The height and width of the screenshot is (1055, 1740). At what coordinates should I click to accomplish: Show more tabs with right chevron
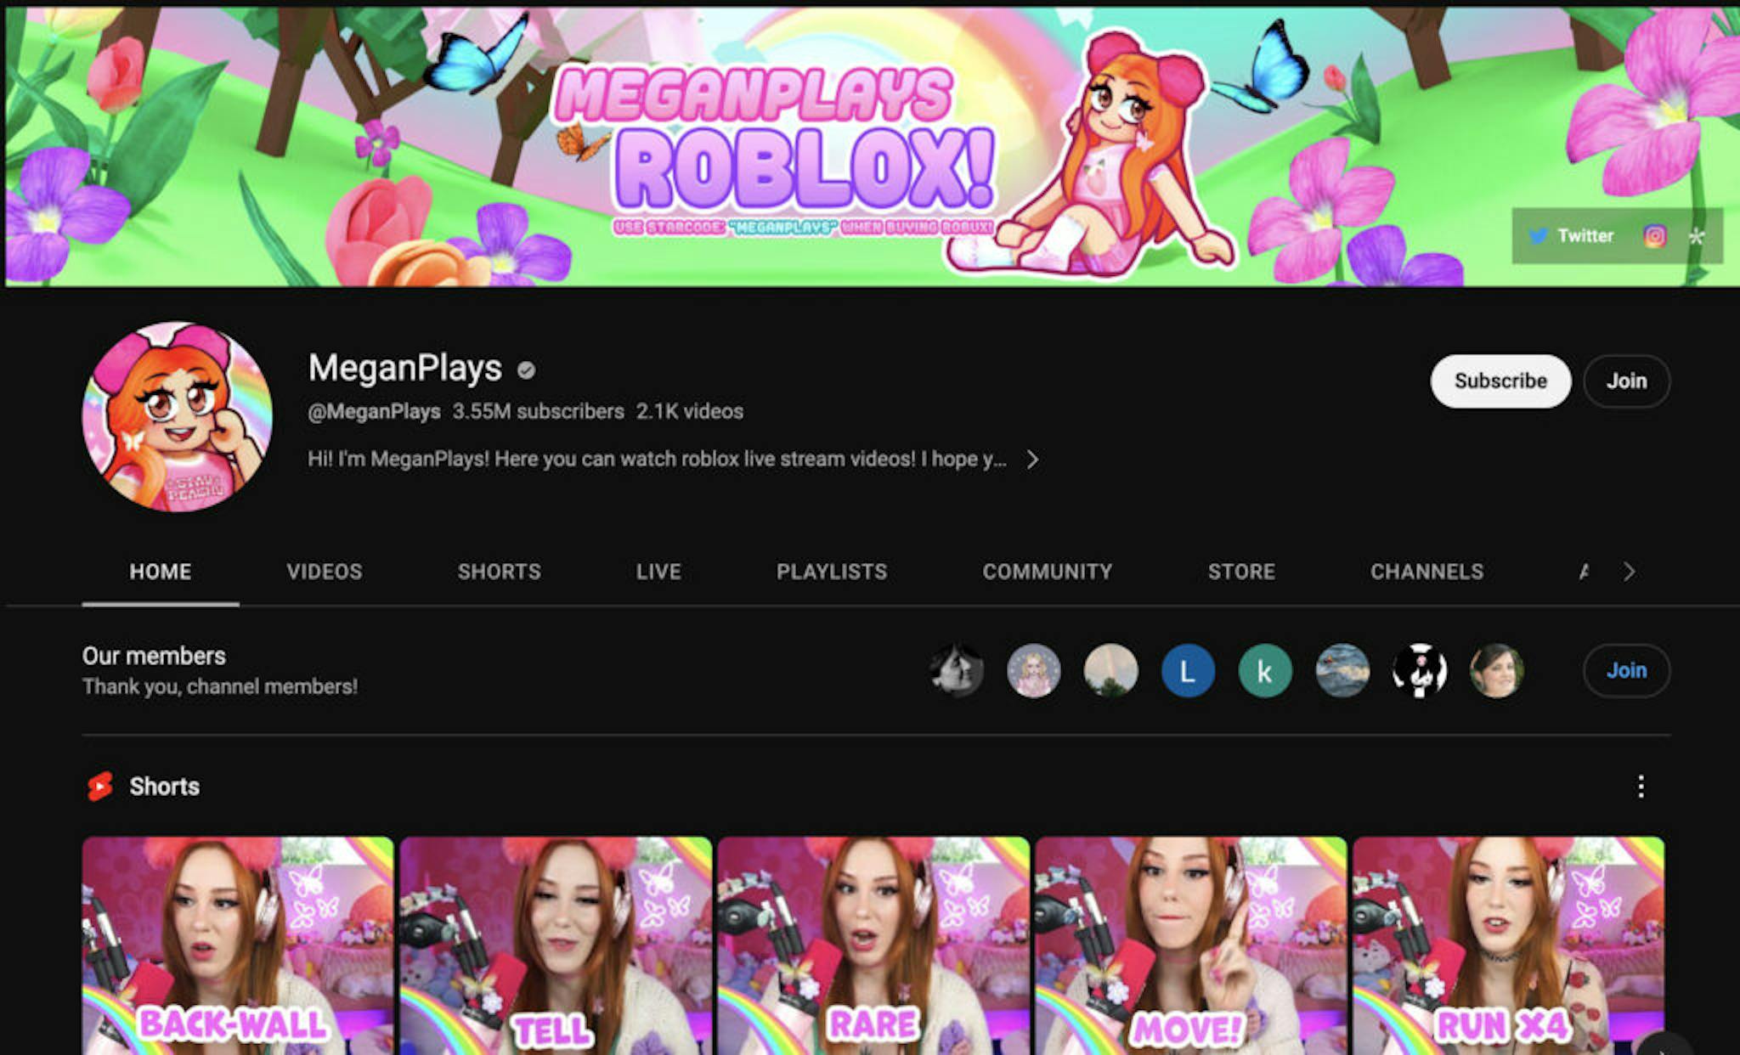(x=1629, y=572)
